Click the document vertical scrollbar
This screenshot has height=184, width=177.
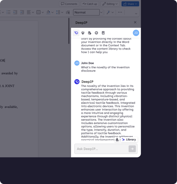tap(69, 31)
